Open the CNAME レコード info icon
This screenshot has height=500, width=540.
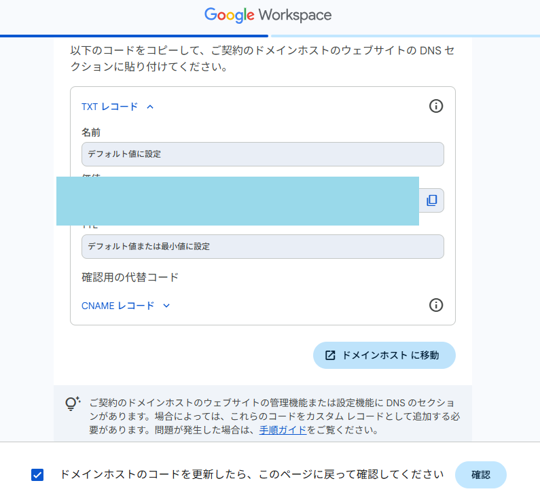point(436,305)
